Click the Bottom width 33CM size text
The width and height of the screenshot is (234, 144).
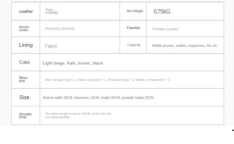[98, 98]
